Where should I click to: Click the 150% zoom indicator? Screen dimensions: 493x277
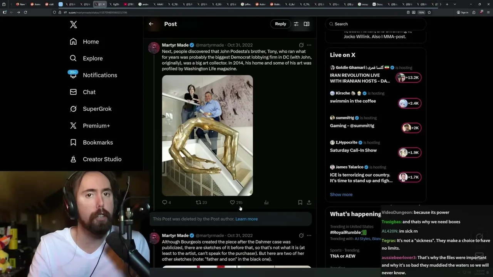[x=421, y=12]
